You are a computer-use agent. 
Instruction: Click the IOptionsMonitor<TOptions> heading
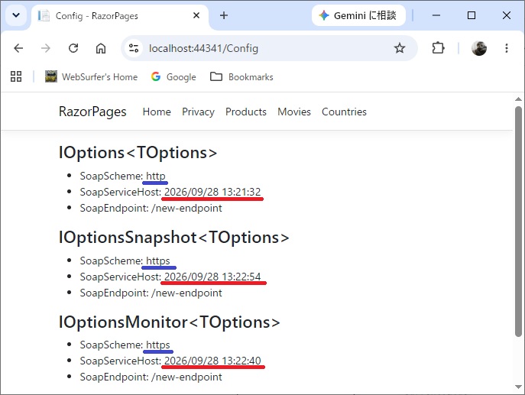[170, 322]
